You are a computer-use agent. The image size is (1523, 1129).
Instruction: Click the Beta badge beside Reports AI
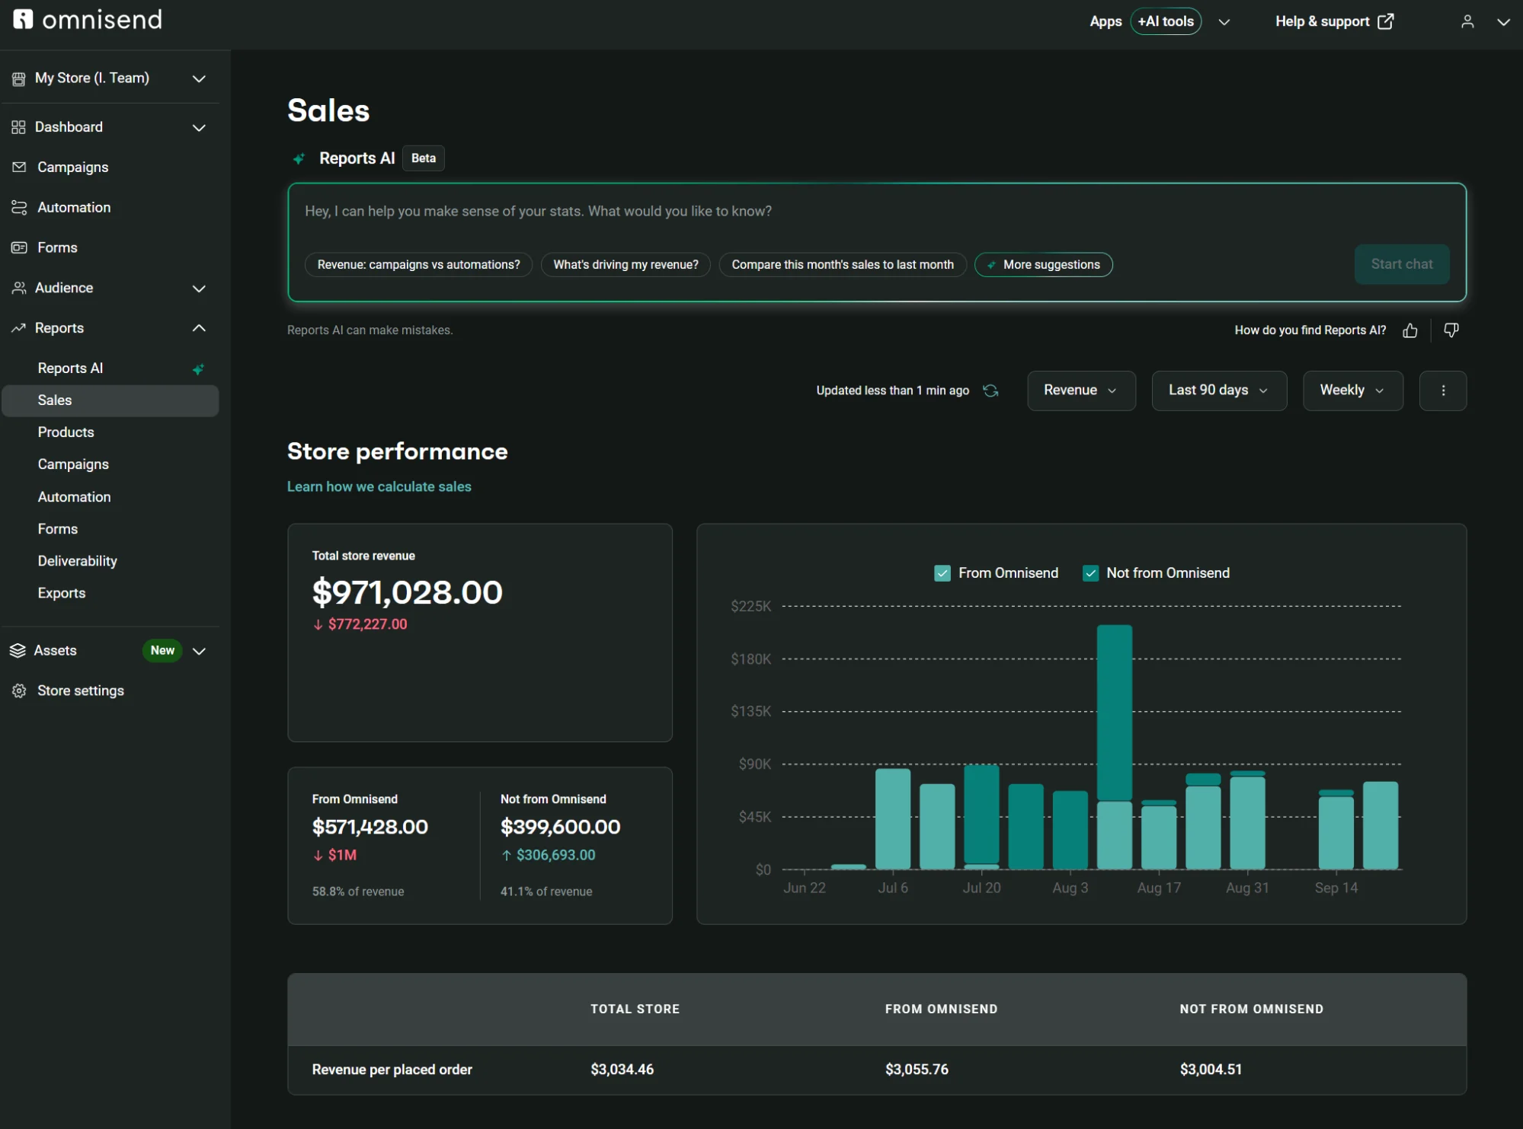click(x=424, y=158)
